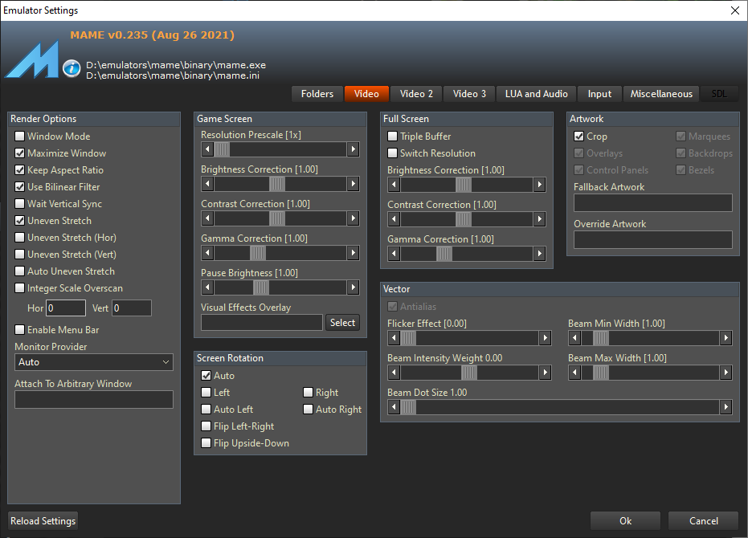Viewport: 748px width, 538px height.
Task: Click the Game Screen Gamma Correction slider handle
Action: 258,253
